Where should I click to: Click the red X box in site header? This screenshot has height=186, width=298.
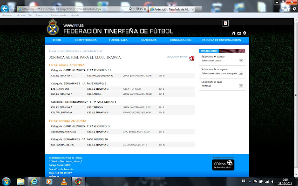pos(225,23)
